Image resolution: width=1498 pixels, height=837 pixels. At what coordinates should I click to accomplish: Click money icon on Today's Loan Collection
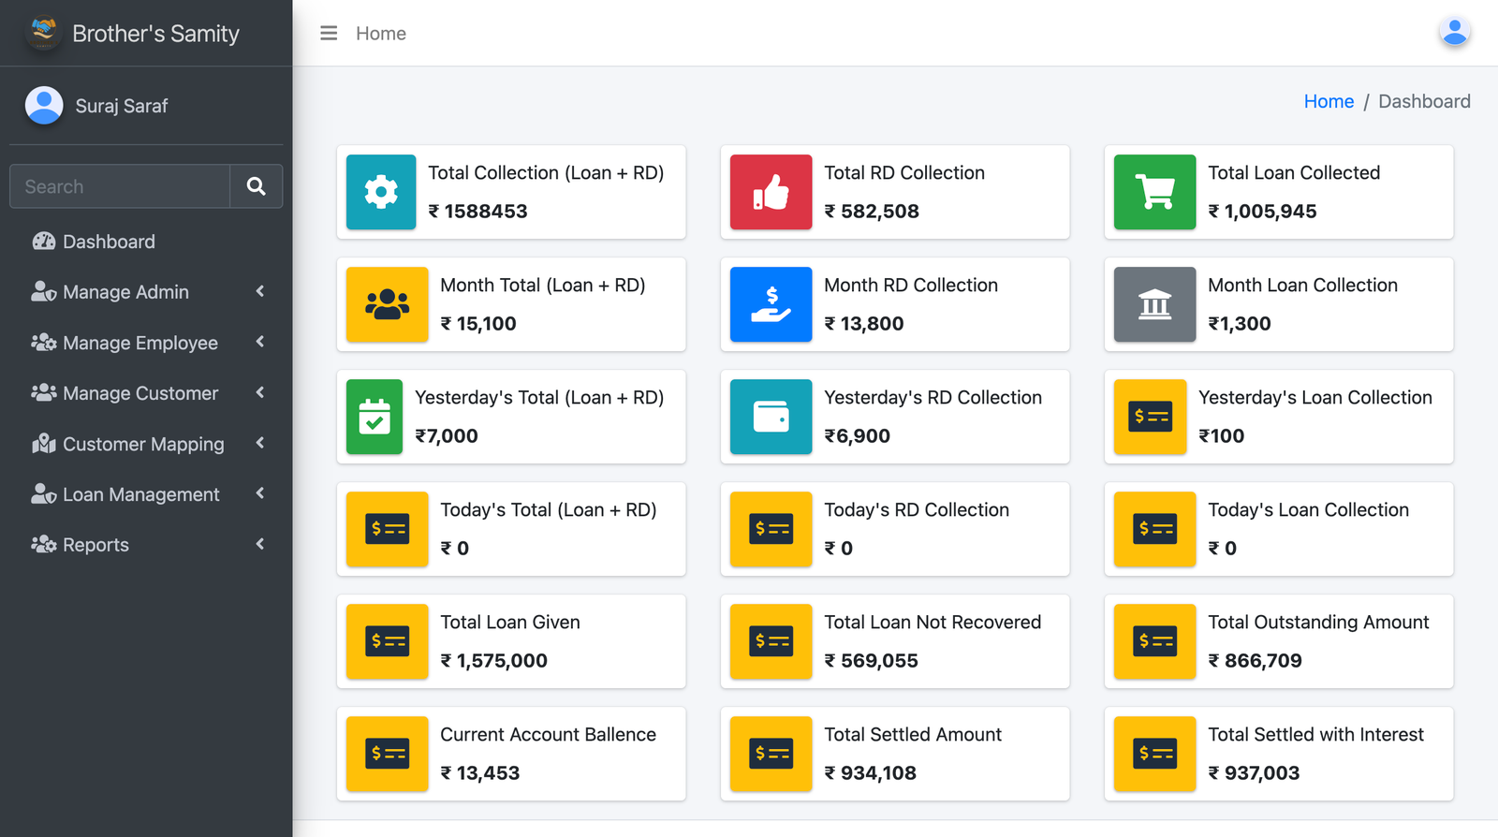(1155, 529)
